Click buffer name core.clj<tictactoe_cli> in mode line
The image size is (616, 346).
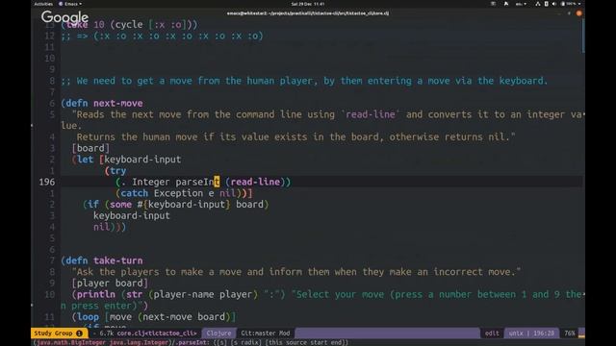click(157, 334)
